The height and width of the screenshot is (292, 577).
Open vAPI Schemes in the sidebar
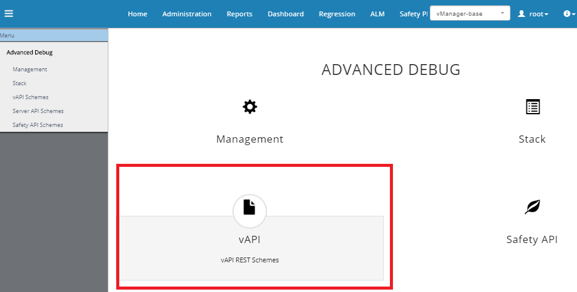(x=30, y=97)
